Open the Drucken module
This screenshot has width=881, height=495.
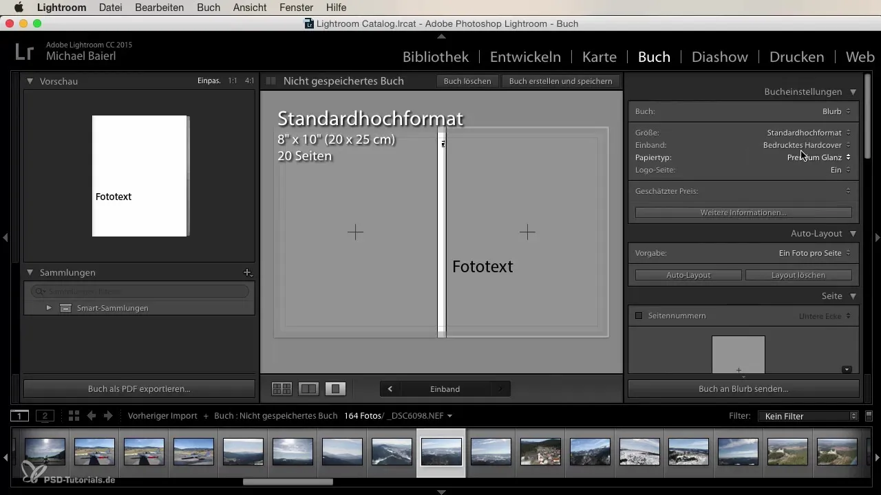click(797, 57)
